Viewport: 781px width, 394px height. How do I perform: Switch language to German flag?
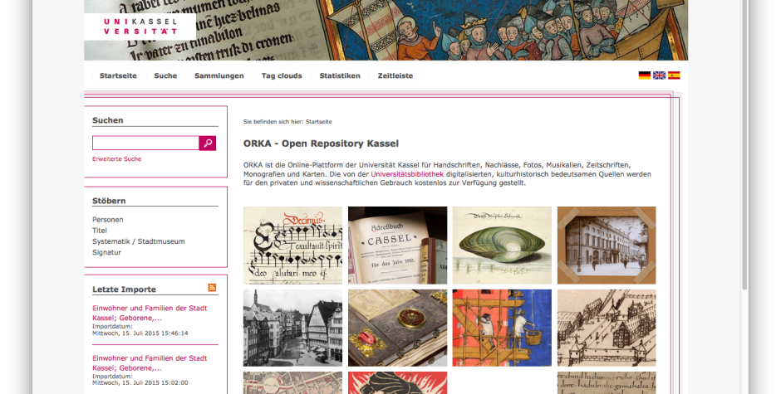[x=645, y=75]
